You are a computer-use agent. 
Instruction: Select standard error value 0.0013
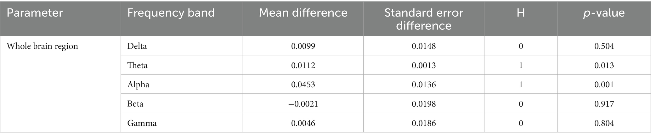click(x=423, y=65)
